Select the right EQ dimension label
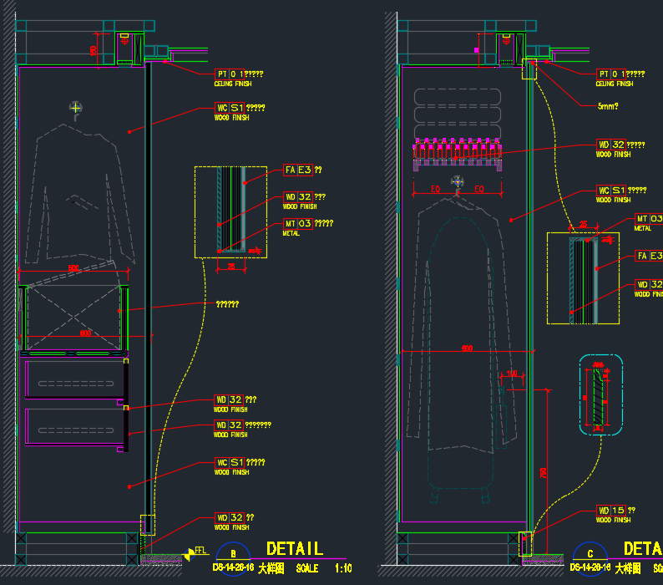This screenshot has width=663, height=585. (x=478, y=189)
